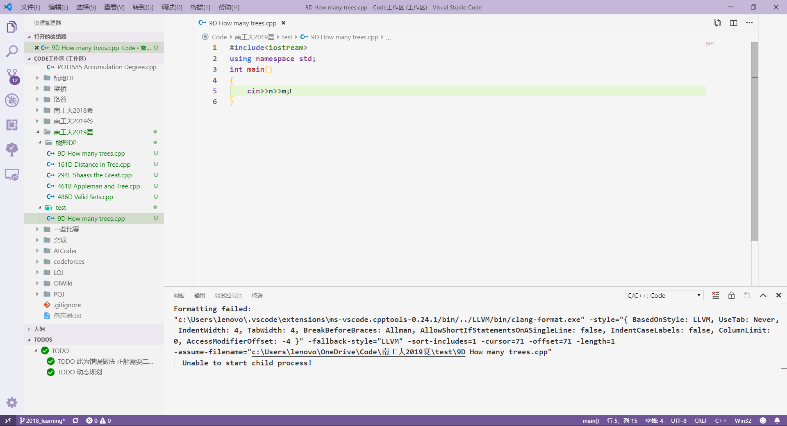Click the synchronize changes icon in status bar
The image size is (787, 426).
point(76,421)
